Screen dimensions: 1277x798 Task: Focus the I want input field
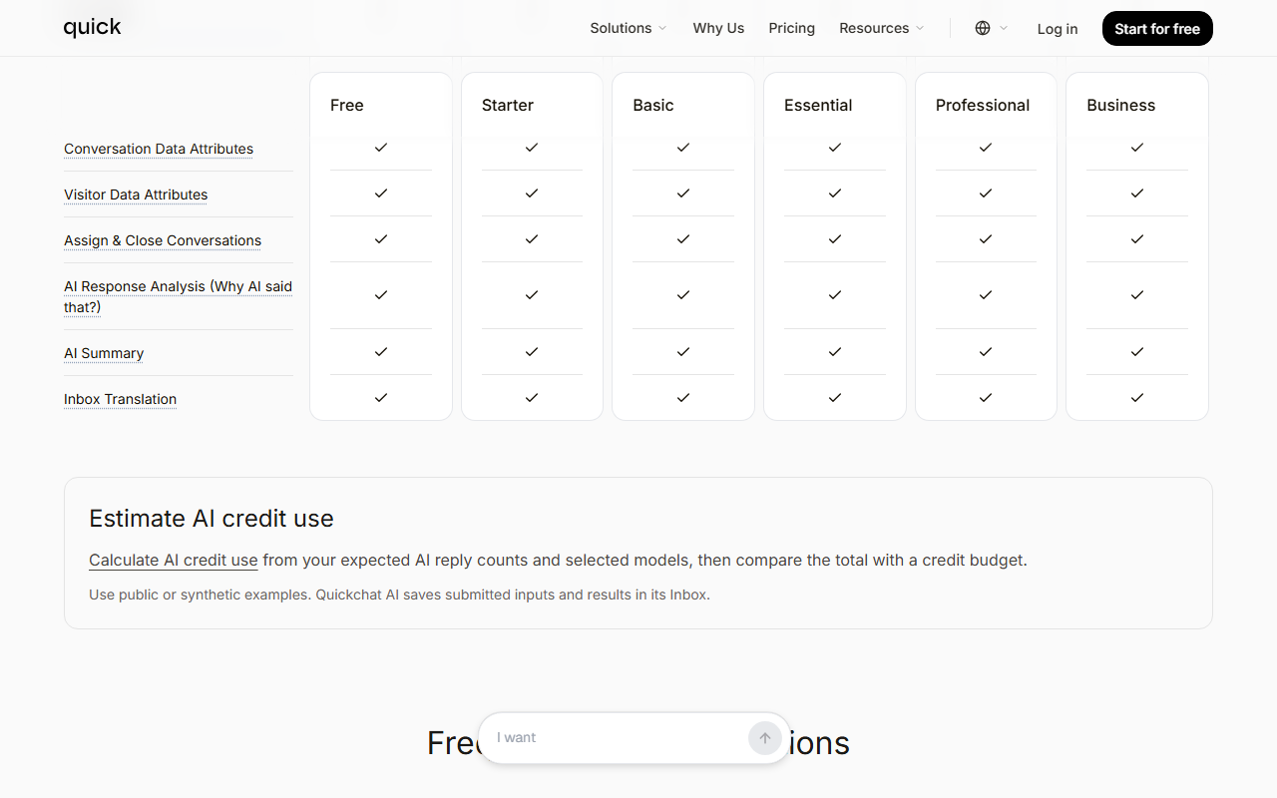tap(619, 738)
